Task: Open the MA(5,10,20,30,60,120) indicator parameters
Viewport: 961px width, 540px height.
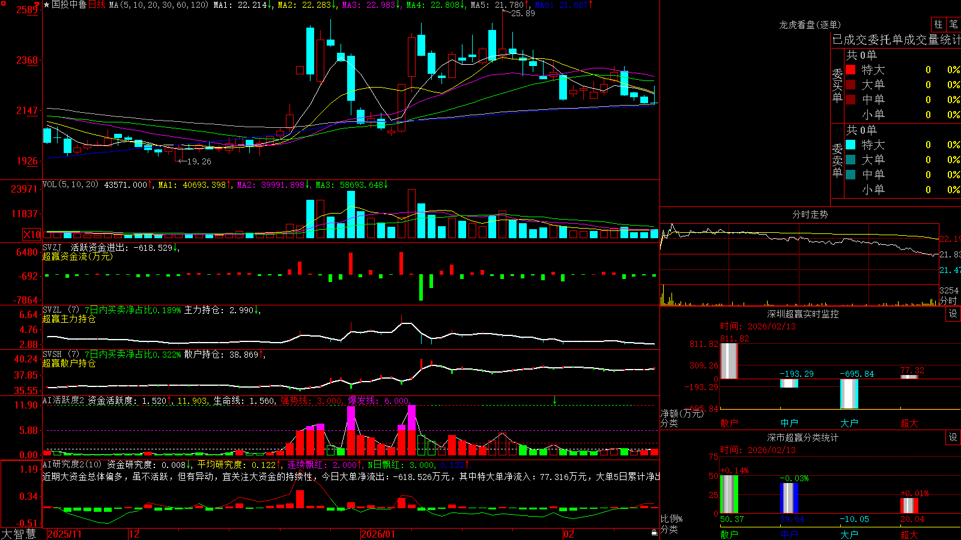Action: click(159, 5)
